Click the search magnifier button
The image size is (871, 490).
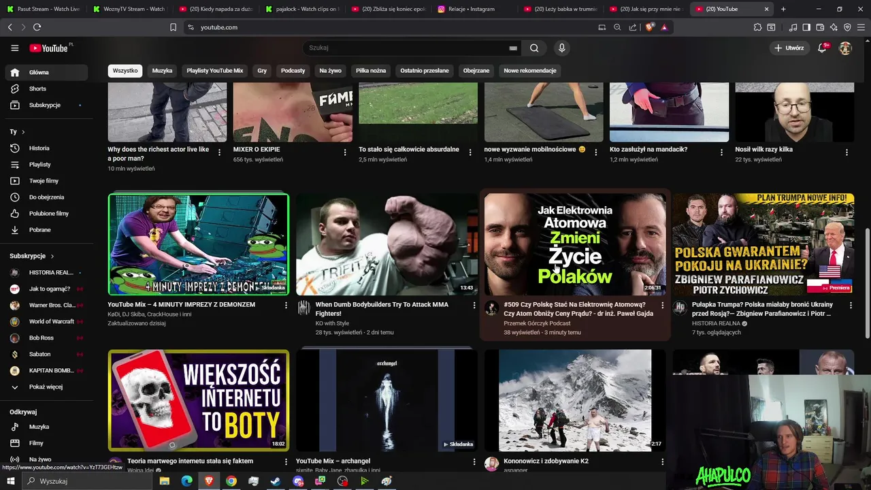(534, 48)
